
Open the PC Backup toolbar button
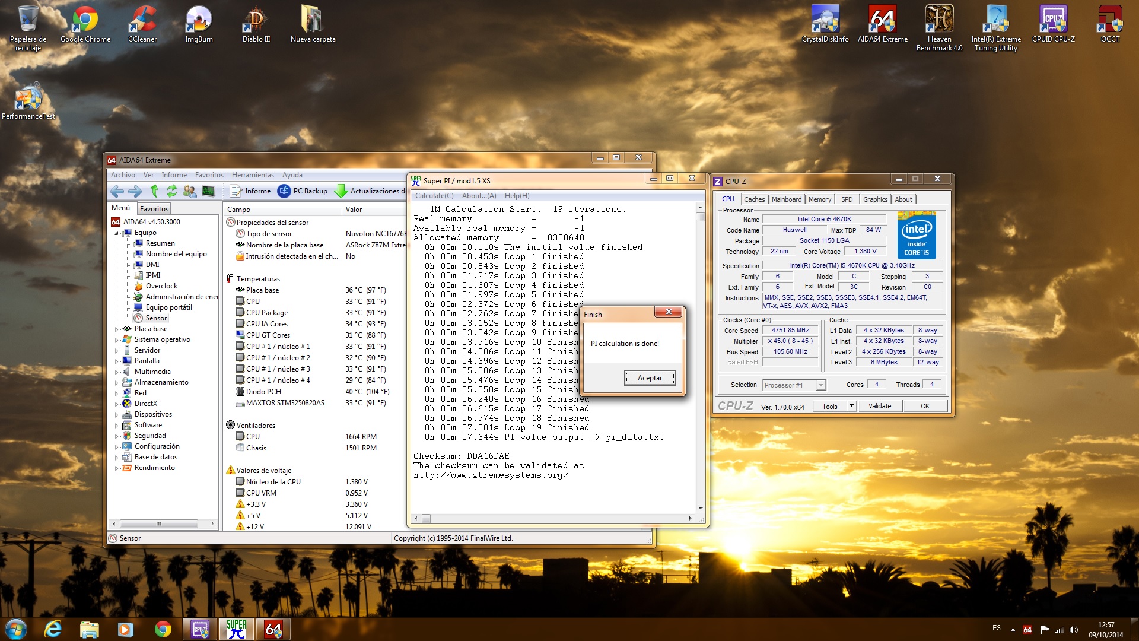pos(303,191)
